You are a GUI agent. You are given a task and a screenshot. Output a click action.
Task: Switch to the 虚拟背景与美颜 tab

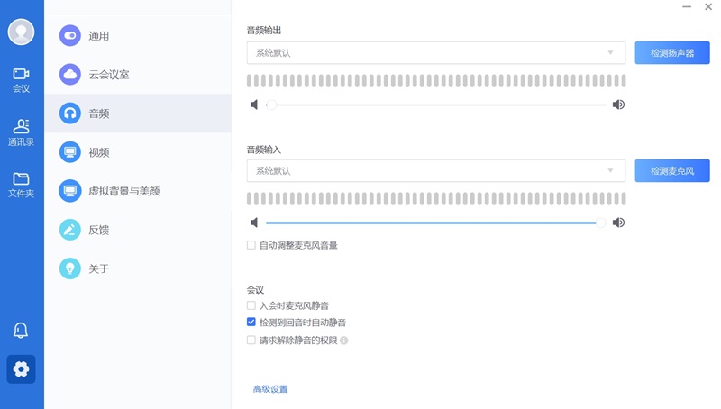(x=123, y=191)
